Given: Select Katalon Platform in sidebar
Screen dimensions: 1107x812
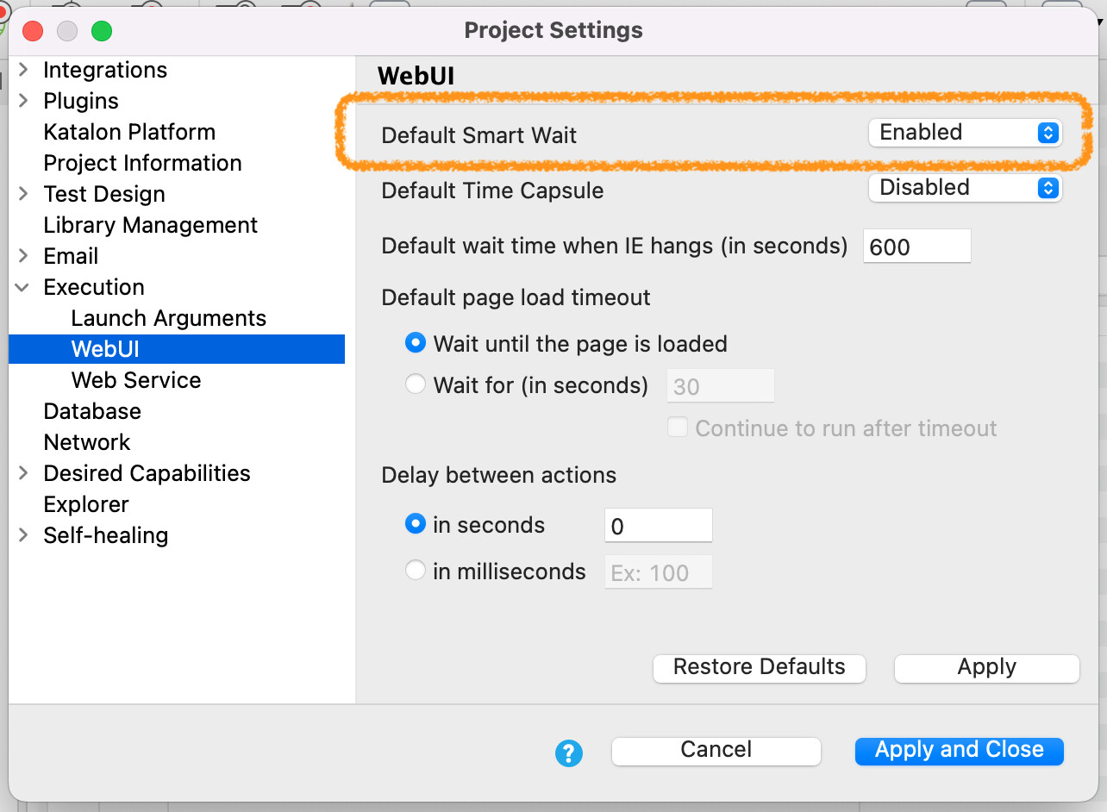Looking at the screenshot, I should coord(129,132).
